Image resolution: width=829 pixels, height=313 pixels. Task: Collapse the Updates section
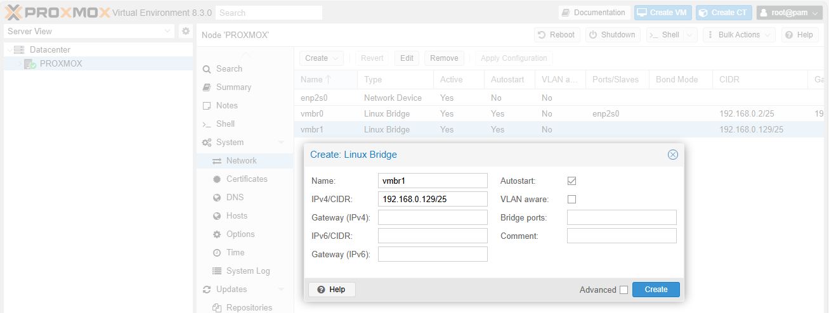click(x=281, y=289)
